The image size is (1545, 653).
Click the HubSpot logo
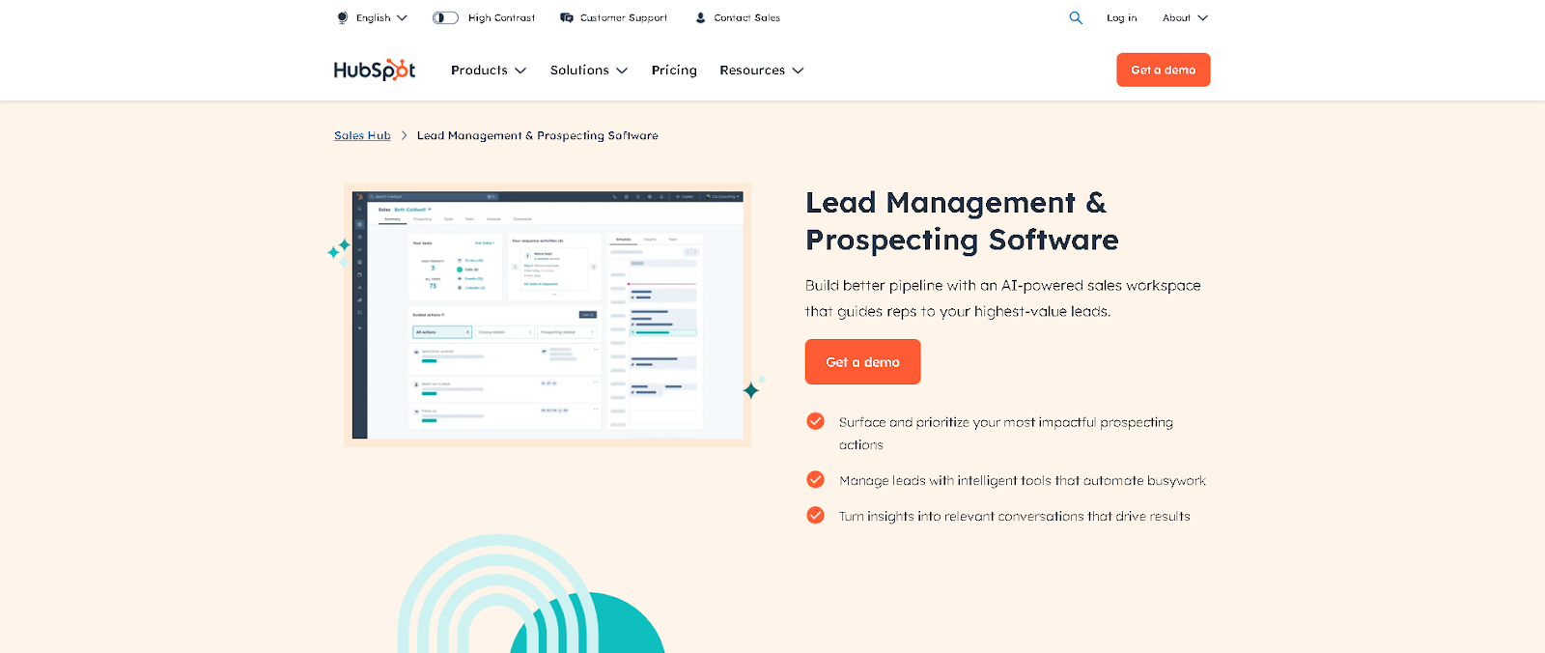[x=375, y=70]
